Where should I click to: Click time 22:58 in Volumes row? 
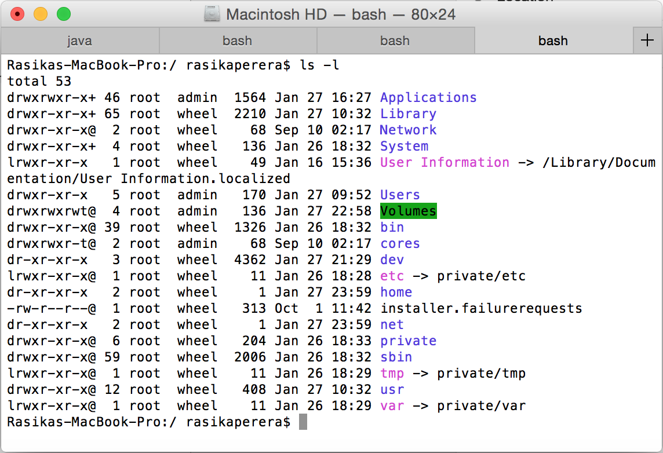point(351,211)
